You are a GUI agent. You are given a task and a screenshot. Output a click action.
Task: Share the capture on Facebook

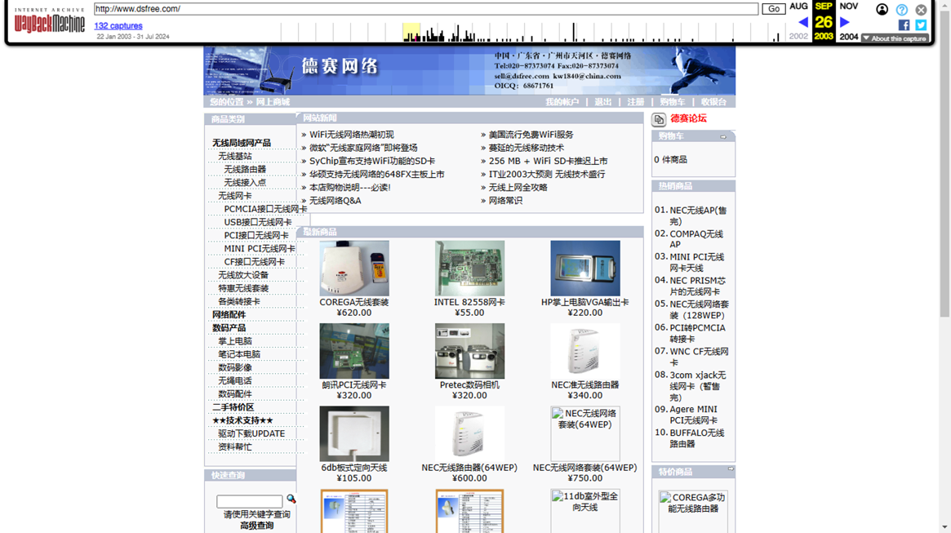(904, 25)
